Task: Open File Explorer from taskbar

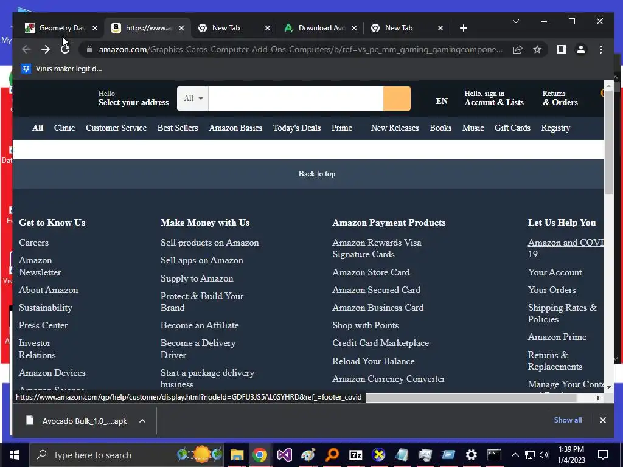Action: point(237,455)
